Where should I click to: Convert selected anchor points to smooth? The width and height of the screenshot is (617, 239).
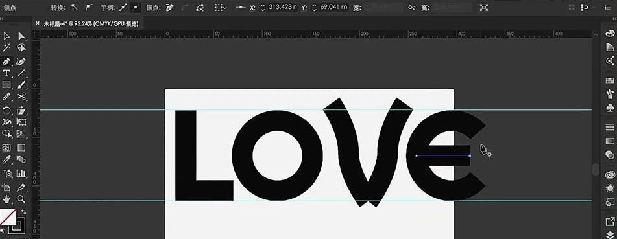click(x=89, y=8)
